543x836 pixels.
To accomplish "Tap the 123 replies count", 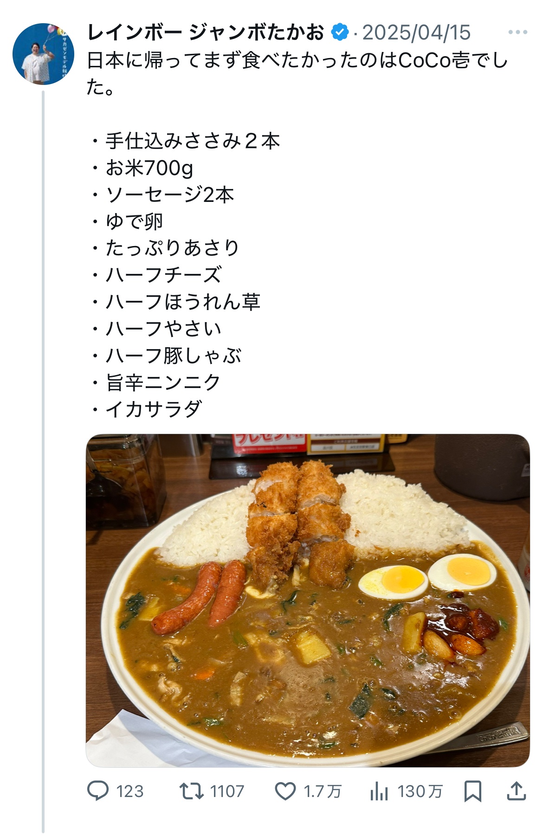I will (x=130, y=791).
